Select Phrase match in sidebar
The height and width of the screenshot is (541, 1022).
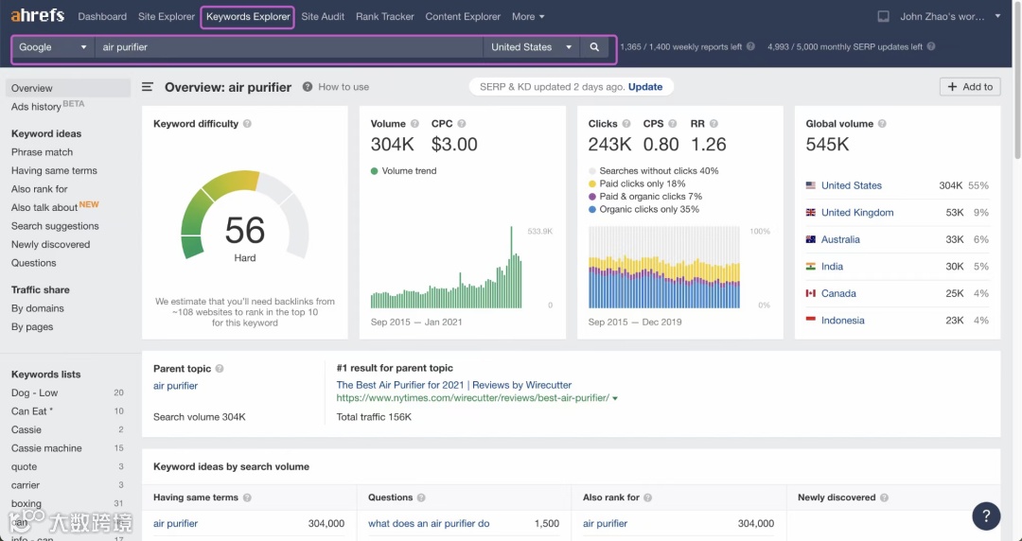(x=42, y=152)
